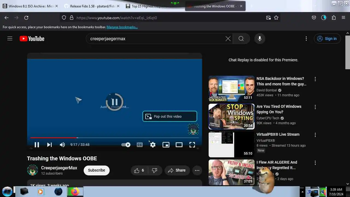Mute the video volume speaker icon
The height and width of the screenshot is (197, 350).
(62, 145)
